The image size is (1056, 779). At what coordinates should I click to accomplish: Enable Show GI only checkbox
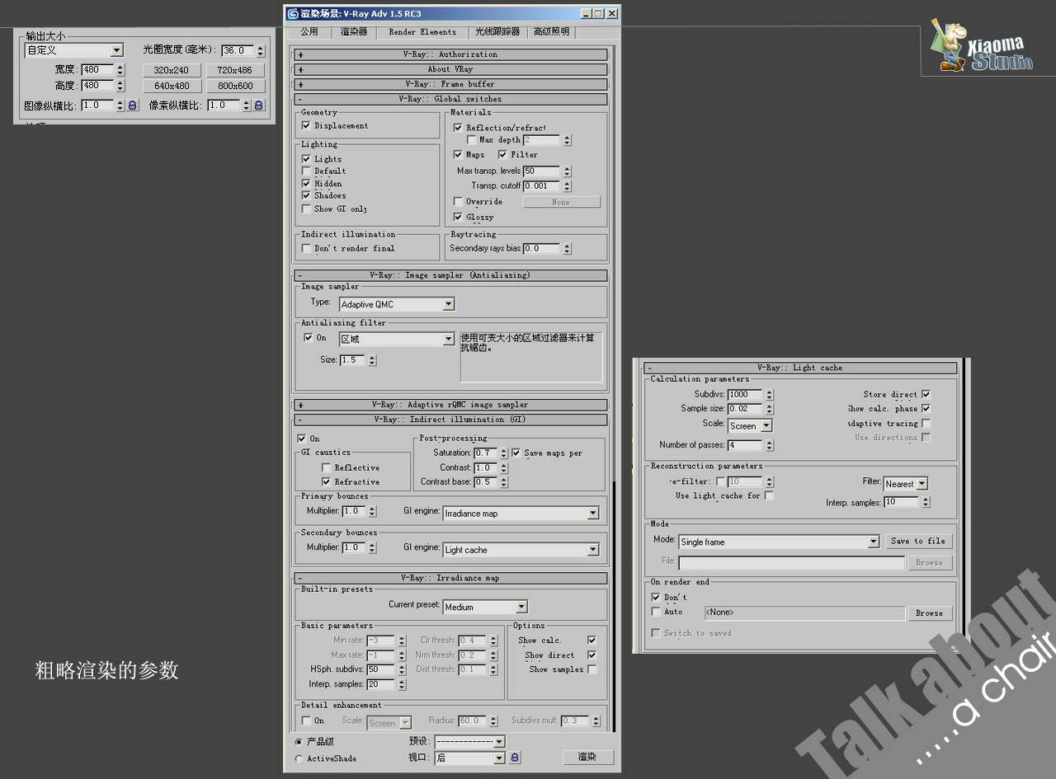(x=306, y=209)
